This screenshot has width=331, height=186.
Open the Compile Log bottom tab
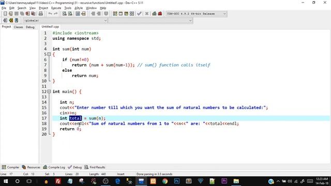[54, 167]
